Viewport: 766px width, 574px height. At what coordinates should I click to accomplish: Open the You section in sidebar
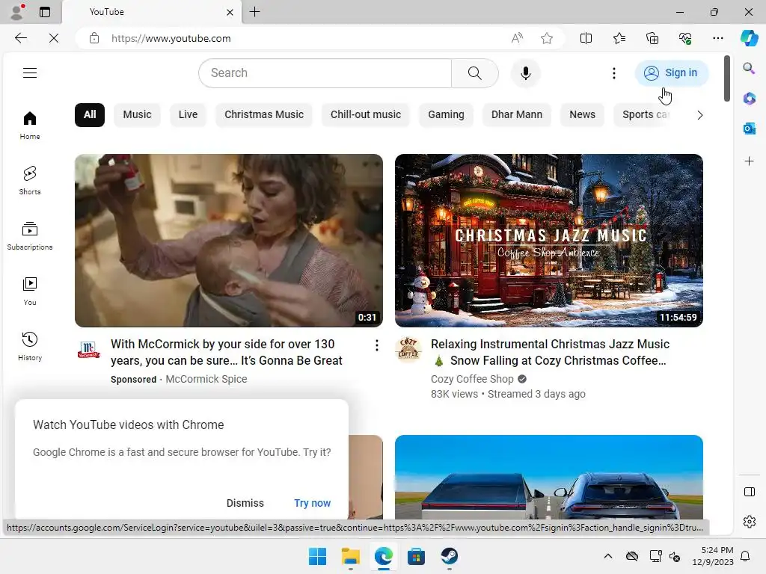click(x=30, y=291)
